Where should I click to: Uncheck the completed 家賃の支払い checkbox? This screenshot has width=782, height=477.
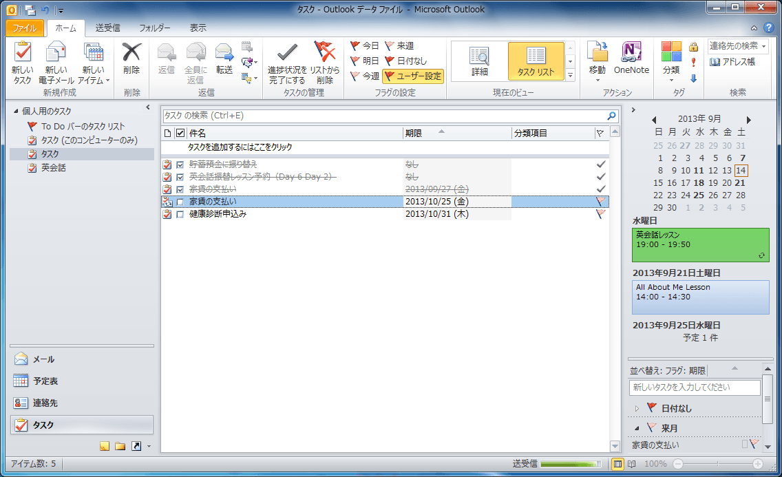[x=180, y=189]
